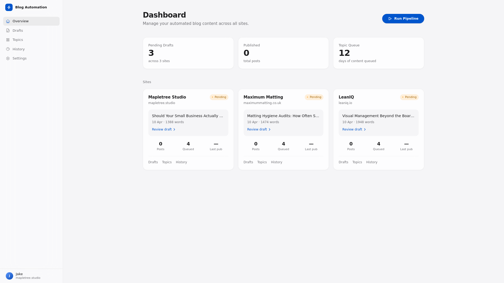Click 'days of content queued' text
The image size is (504, 283).
[x=357, y=61]
